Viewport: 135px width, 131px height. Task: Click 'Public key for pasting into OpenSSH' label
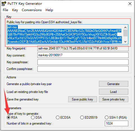click(44, 22)
